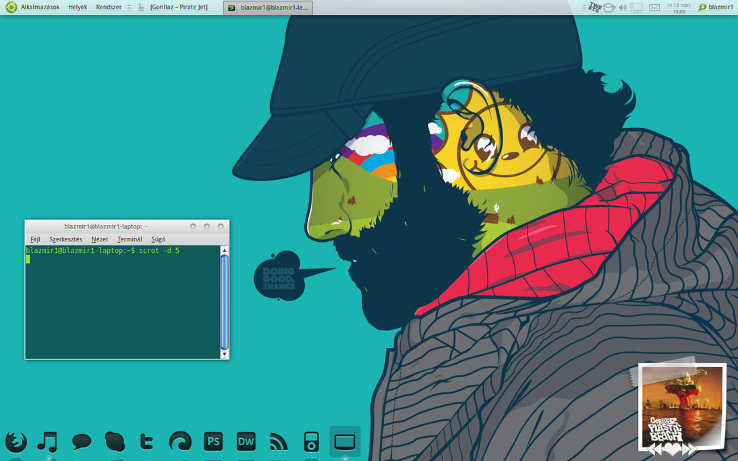Viewport: 738px width, 461px height.
Task: Open the speech bubble chat app
Action: [82, 441]
